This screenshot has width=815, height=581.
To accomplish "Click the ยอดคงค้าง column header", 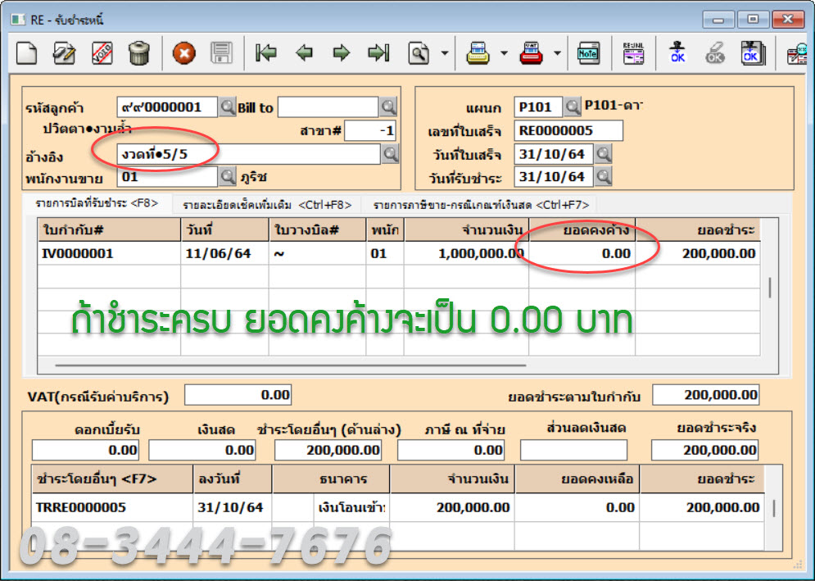I will (582, 230).
